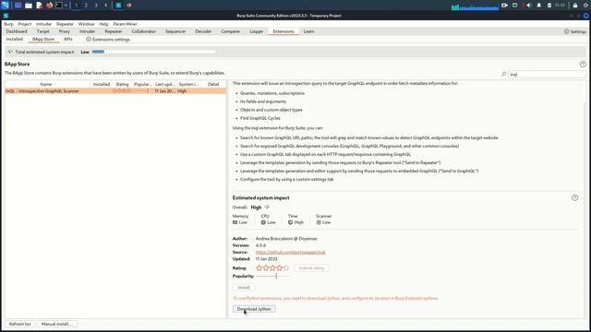Switch to the Installed extensions sub-tab
Viewport: 591px width, 332px height.
click(x=15, y=39)
